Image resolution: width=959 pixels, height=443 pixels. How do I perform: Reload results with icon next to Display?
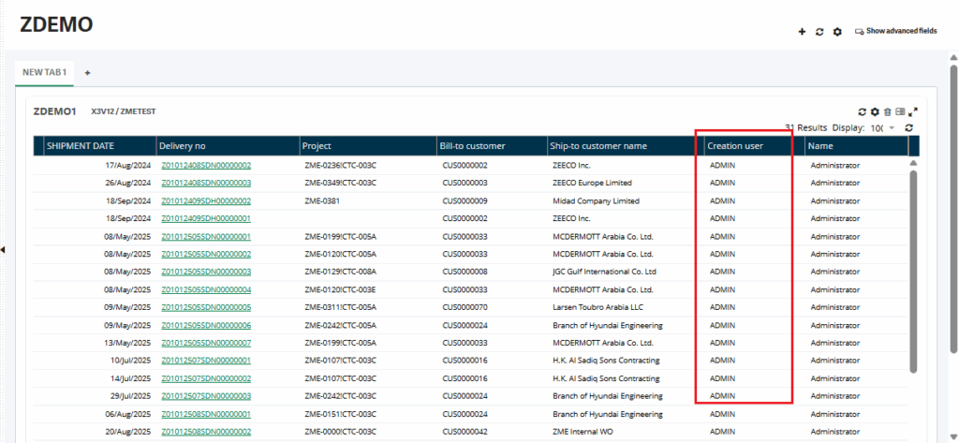(x=908, y=127)
